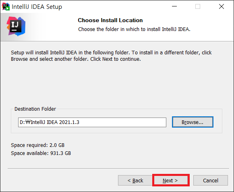Click the Next button to continue
The width and height of the screenshot is (234, 192).
click(x=171, y=180)
